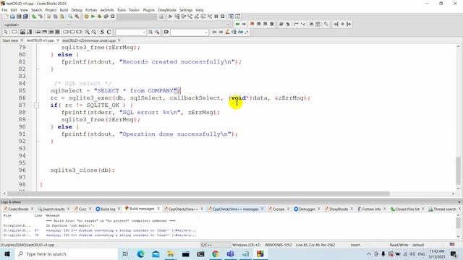Close the testCRUD-v1.cpp editor tab
Viewport: 463px width, 260px height.
point(58,40)
